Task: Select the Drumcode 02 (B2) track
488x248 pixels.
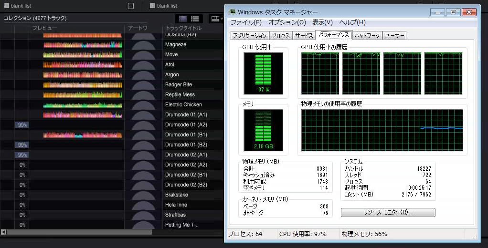Action: click(186, 185)
